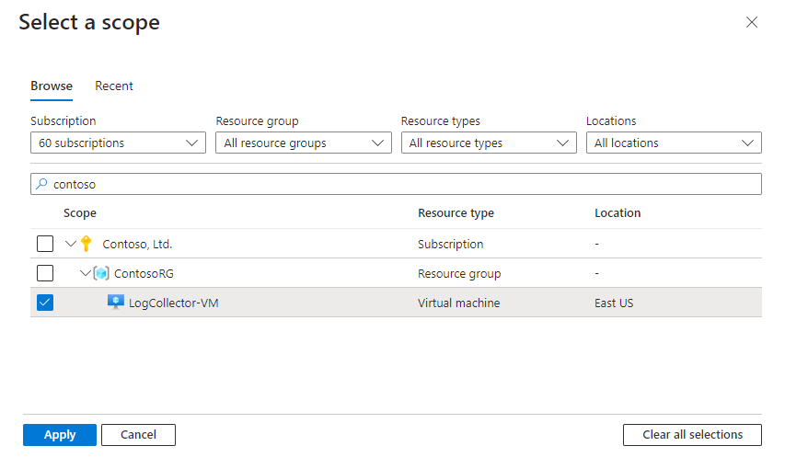Viewport: 785px width, 469px height.
Task: Click the Apply button
Action: pos(60,435)
